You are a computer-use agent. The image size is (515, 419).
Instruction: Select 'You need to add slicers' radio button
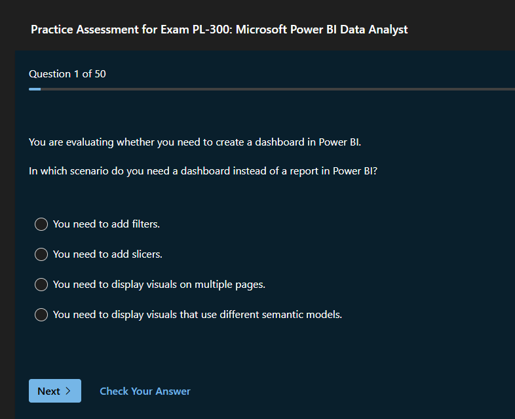pyautogui.click(x=41, y=254)
